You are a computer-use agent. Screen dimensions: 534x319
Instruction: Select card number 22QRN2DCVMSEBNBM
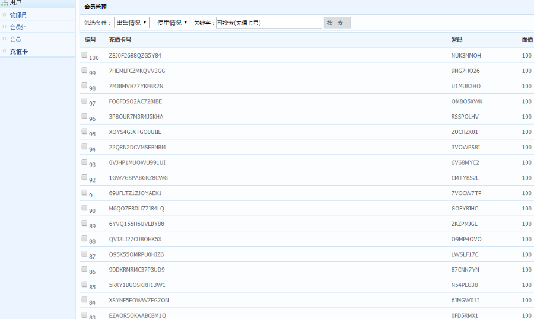pos(137,148)
